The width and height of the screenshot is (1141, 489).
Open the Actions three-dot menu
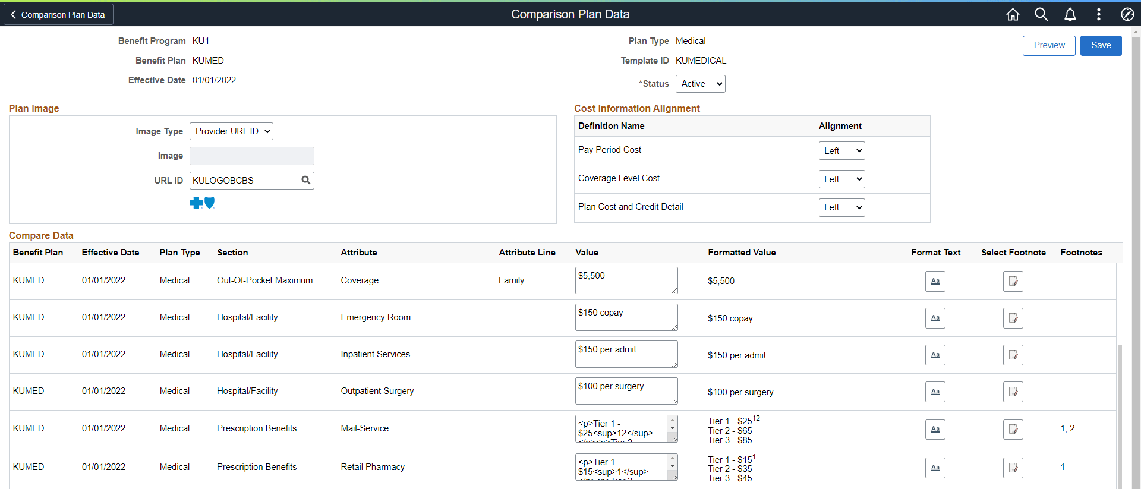(x=1098, y=14)
